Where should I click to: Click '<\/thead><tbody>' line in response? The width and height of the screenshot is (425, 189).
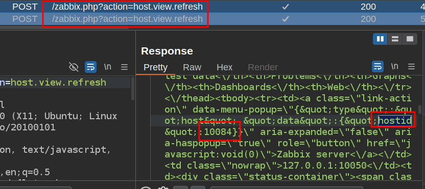209,98
